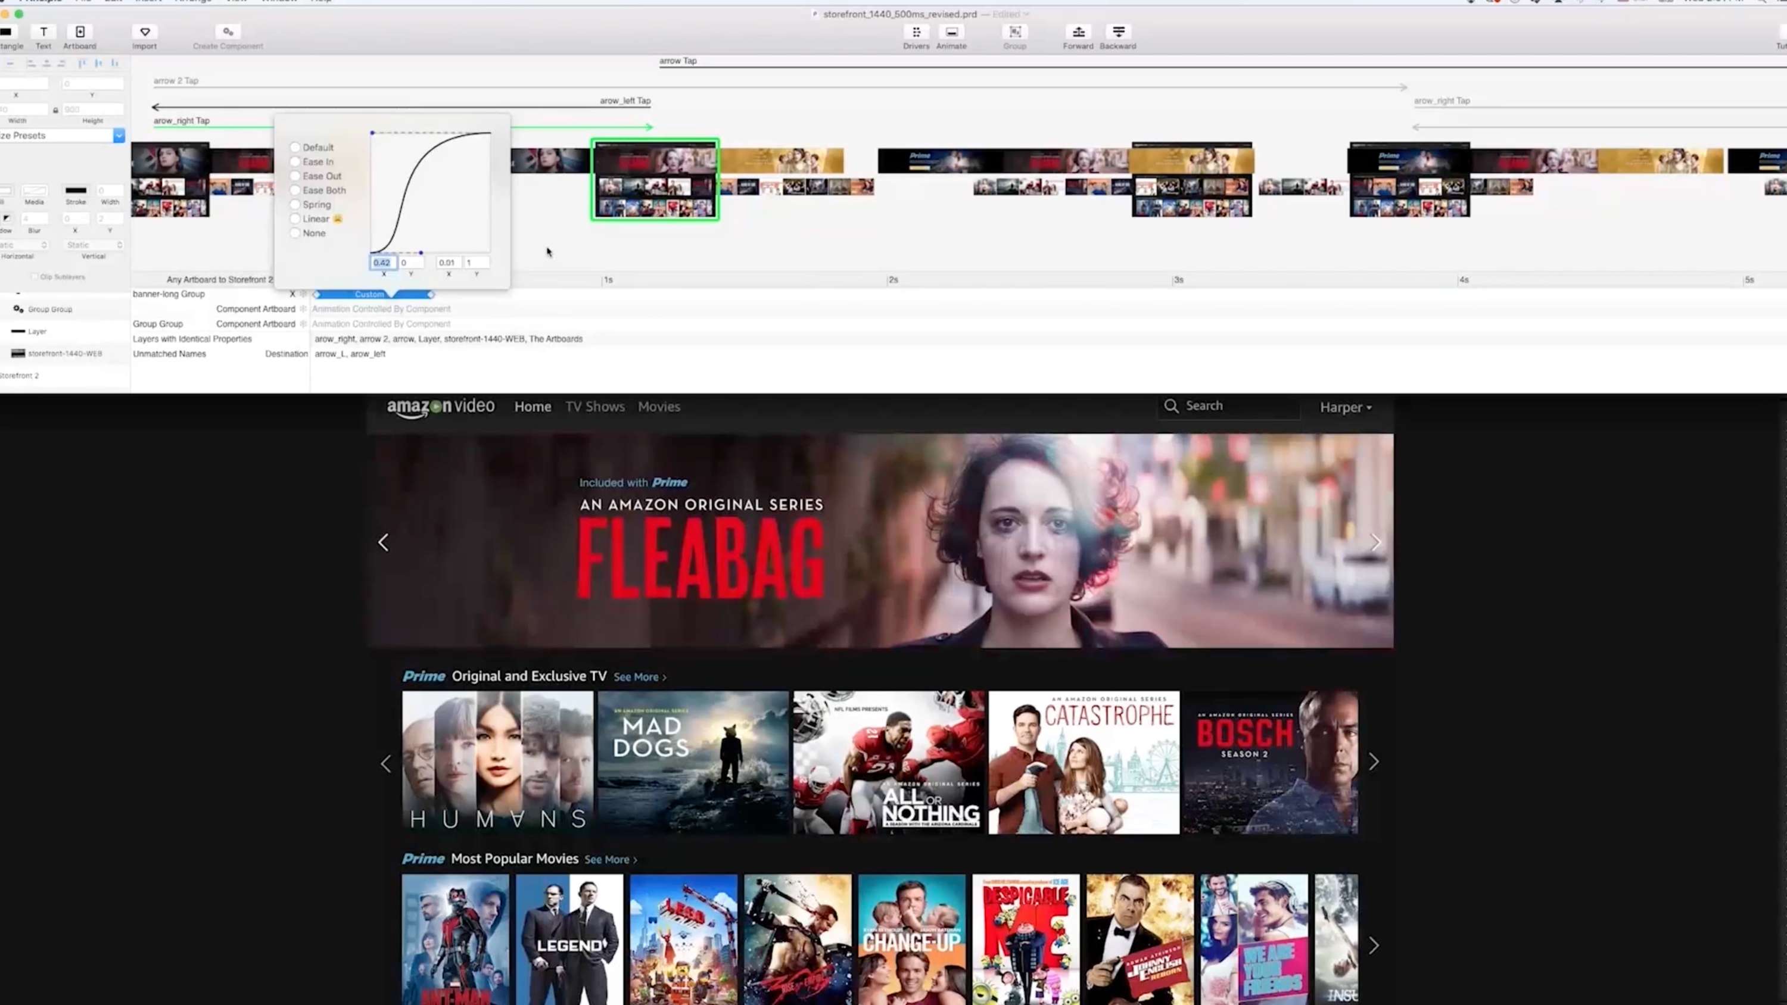Click the Blur value field in inspector
The image size is (1787, 1005).
point(34,219)
